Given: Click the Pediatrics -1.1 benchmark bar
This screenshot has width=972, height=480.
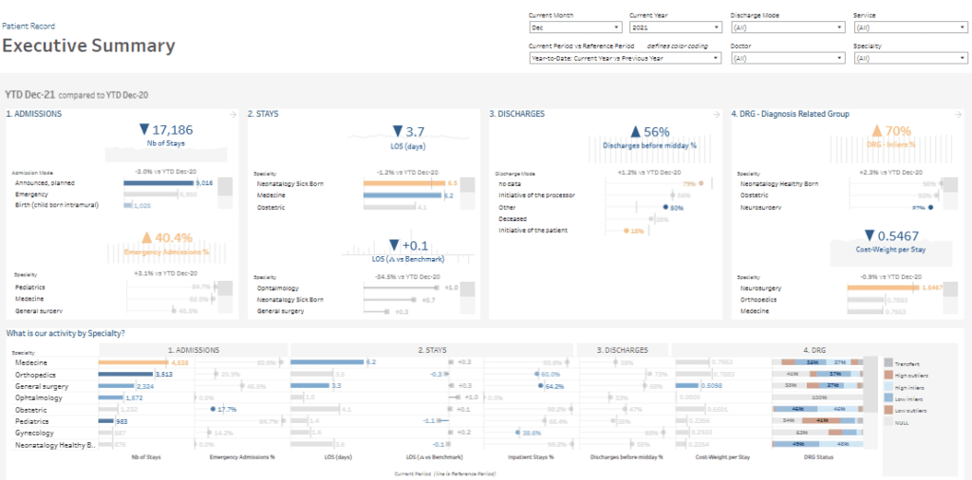Looking at the screenshot, I should coord(444,421).
